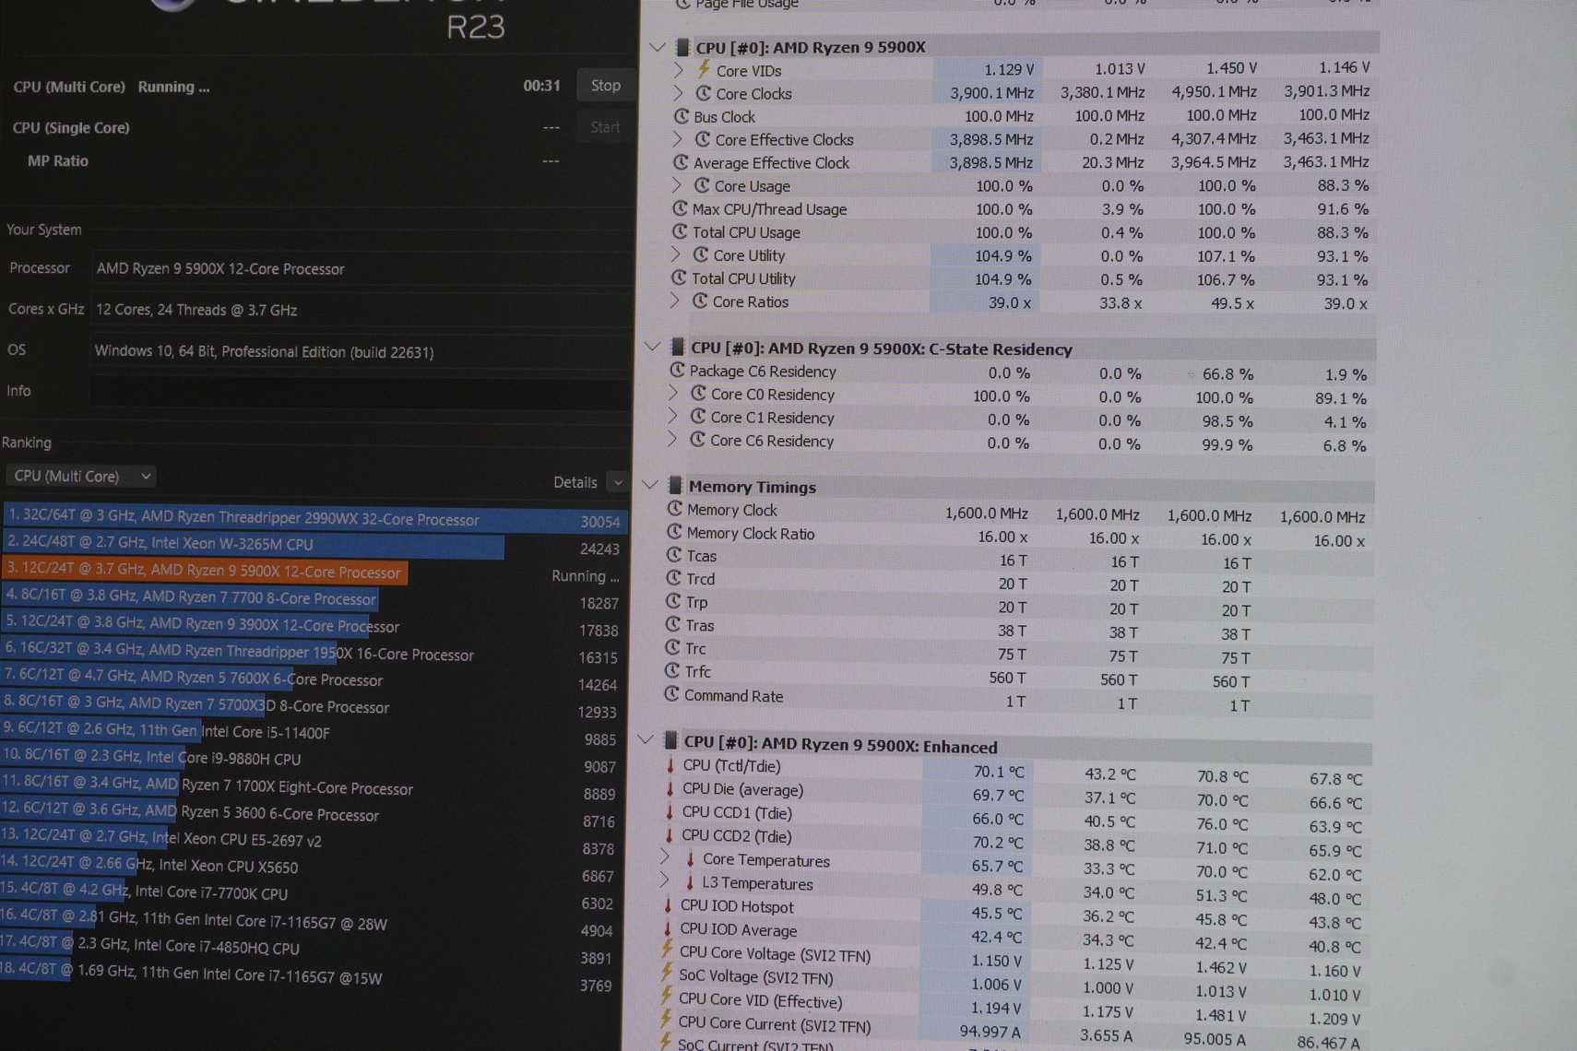1577x1051 pixels.
Task: Click the Trcd timing icon
Action: click(674, 578)
